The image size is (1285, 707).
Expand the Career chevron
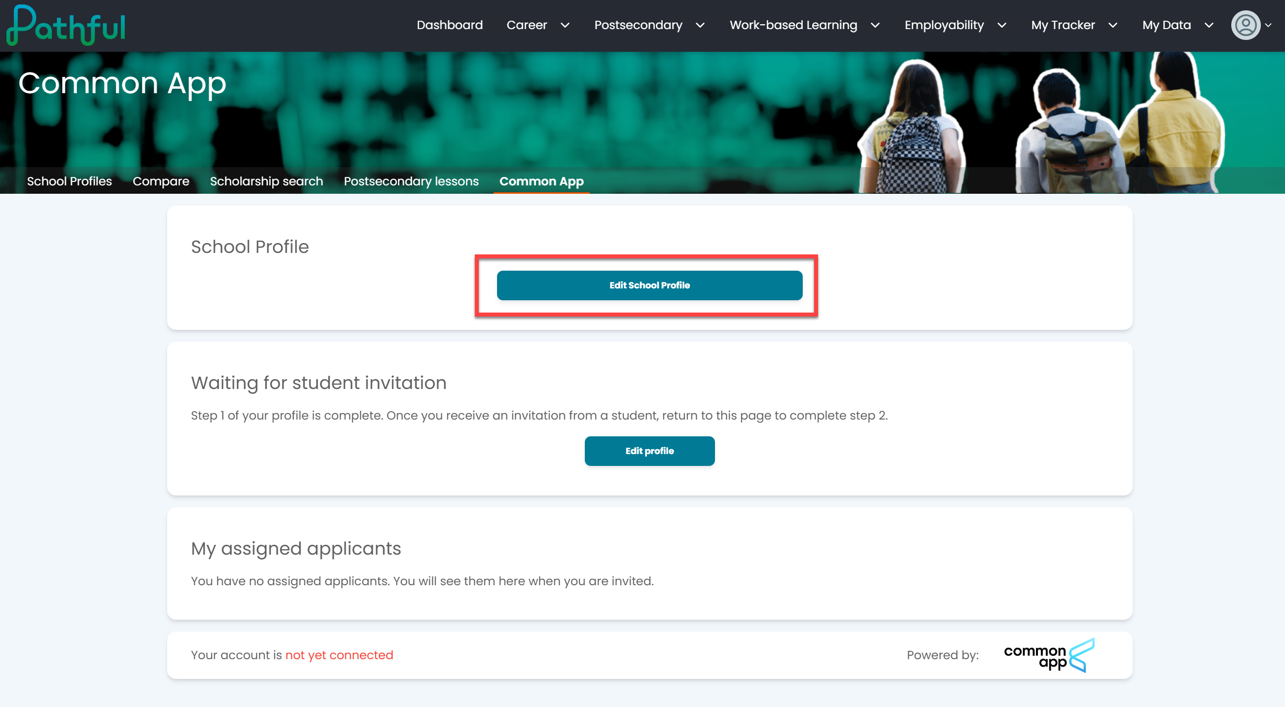(x=565, y=26)
